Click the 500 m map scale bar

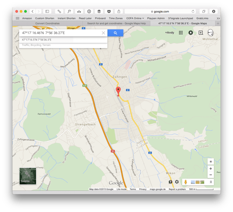[x=201, y=189]
